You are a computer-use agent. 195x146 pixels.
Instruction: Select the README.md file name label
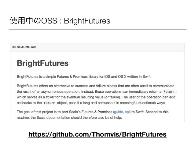pyautogui.click(x=26, y=47)
